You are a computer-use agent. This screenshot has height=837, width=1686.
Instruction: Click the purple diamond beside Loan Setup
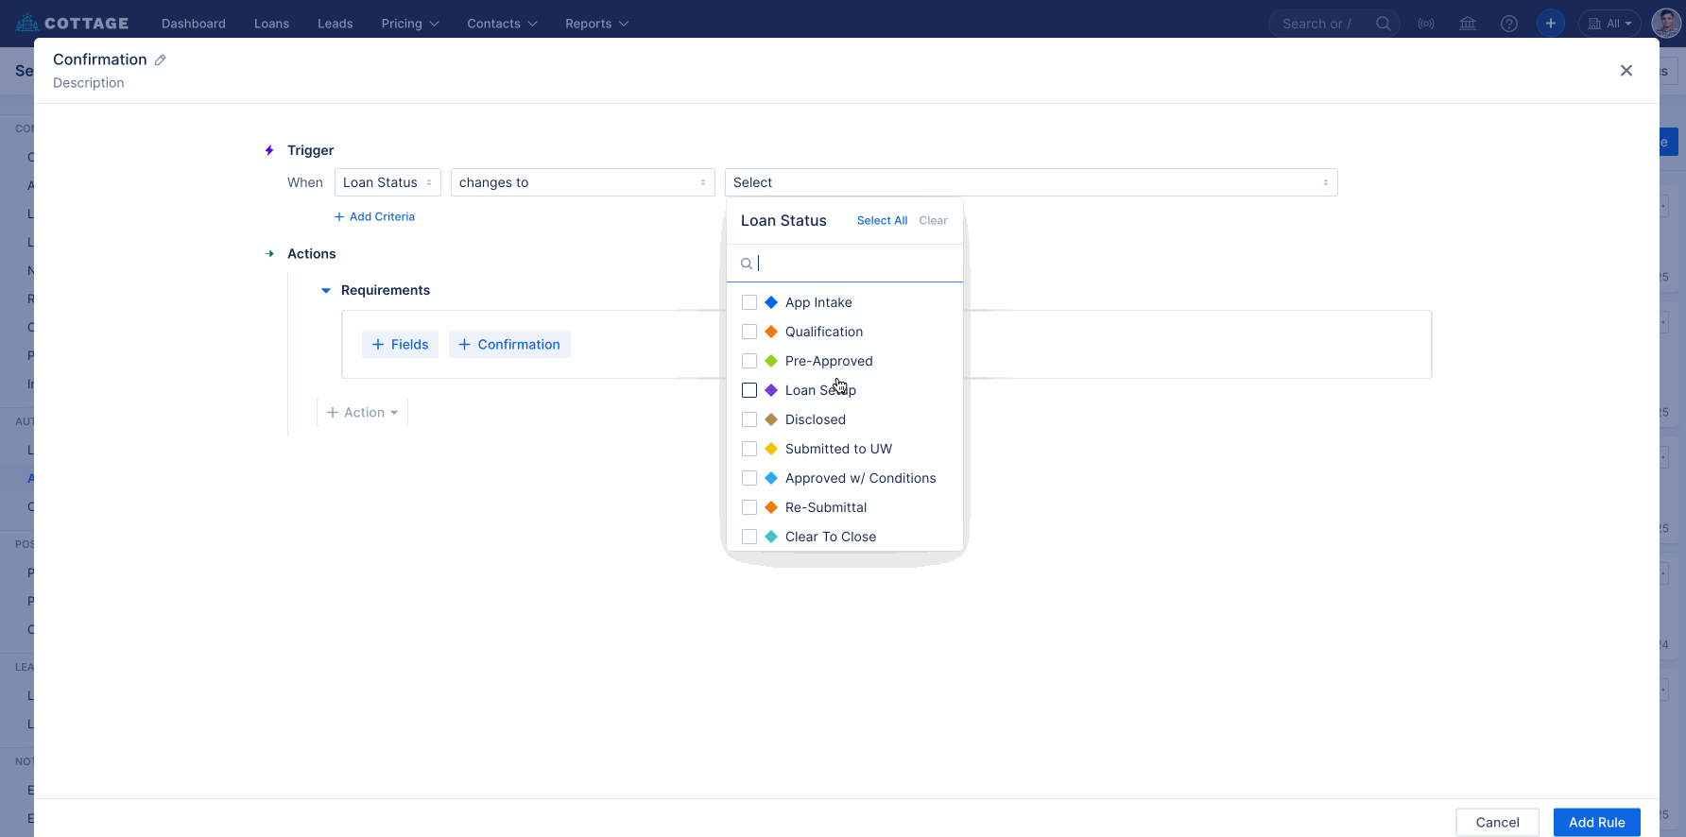[771, 390]
